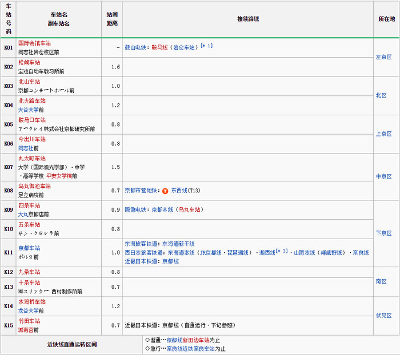The image size is (400, 355).
Task: Follow the 城南宫 link
Action: tap(26, 330)
